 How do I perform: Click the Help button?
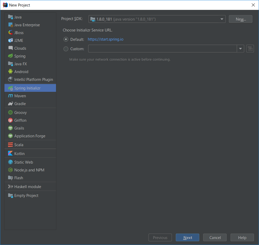pyautogui.click(x=242, y=237)
